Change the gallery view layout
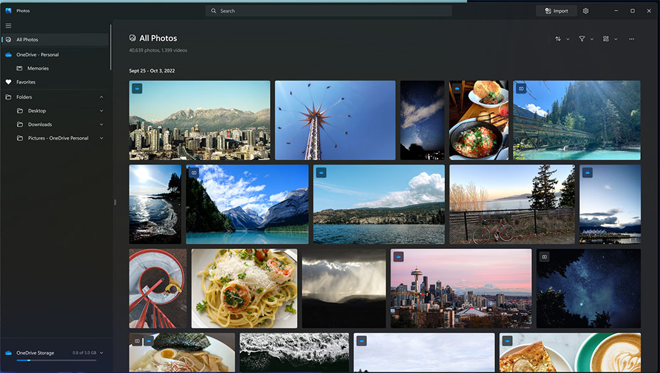This screenshot has width=660, height=373. point(610,39)
